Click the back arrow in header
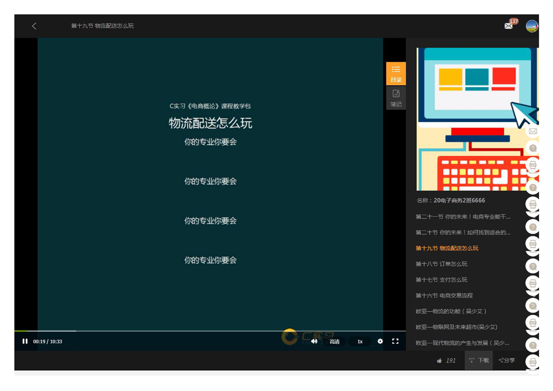 click(x=34, y=26)
